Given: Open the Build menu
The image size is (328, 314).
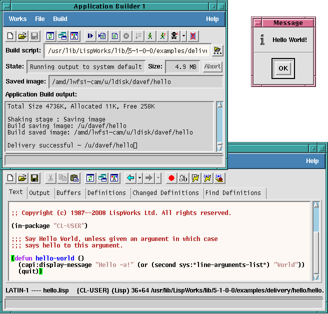Looking at the screenshot, I should click(60, 19).
